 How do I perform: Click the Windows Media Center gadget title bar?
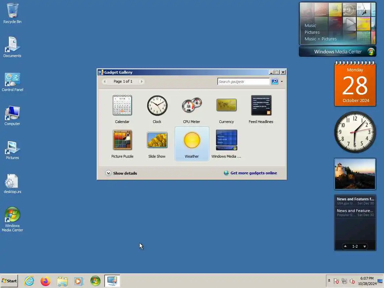click(x=337, y=52)
